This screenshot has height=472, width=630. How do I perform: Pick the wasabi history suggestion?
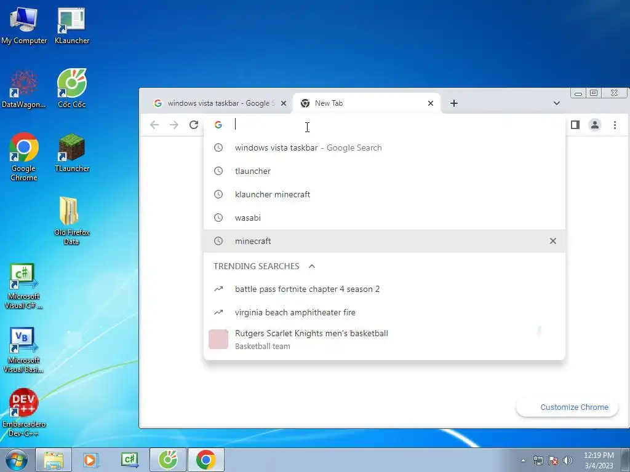[385, 218]
